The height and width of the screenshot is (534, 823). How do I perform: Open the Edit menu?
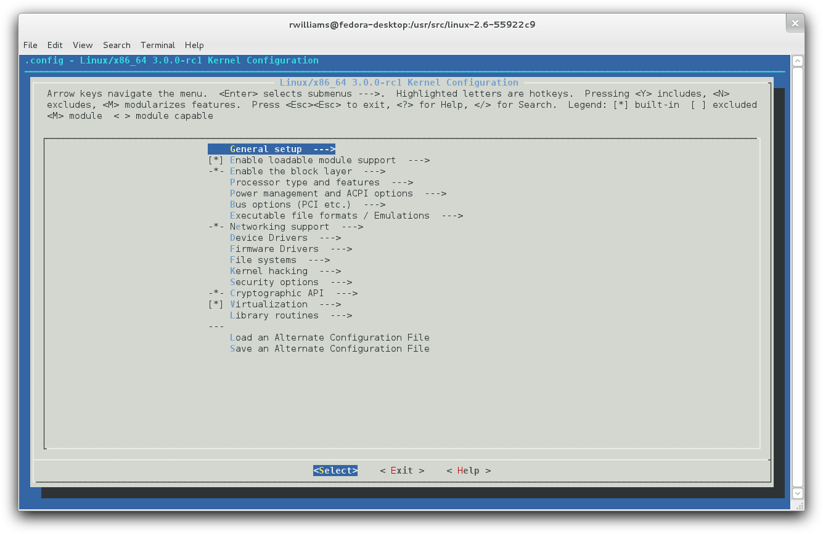[x=55, y=45]
